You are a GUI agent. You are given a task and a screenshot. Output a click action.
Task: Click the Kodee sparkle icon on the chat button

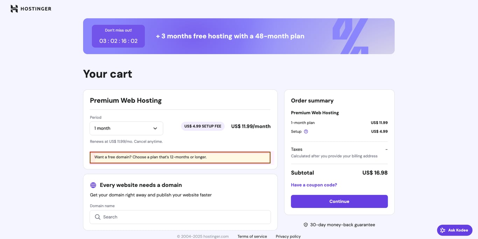pos(442,230)
